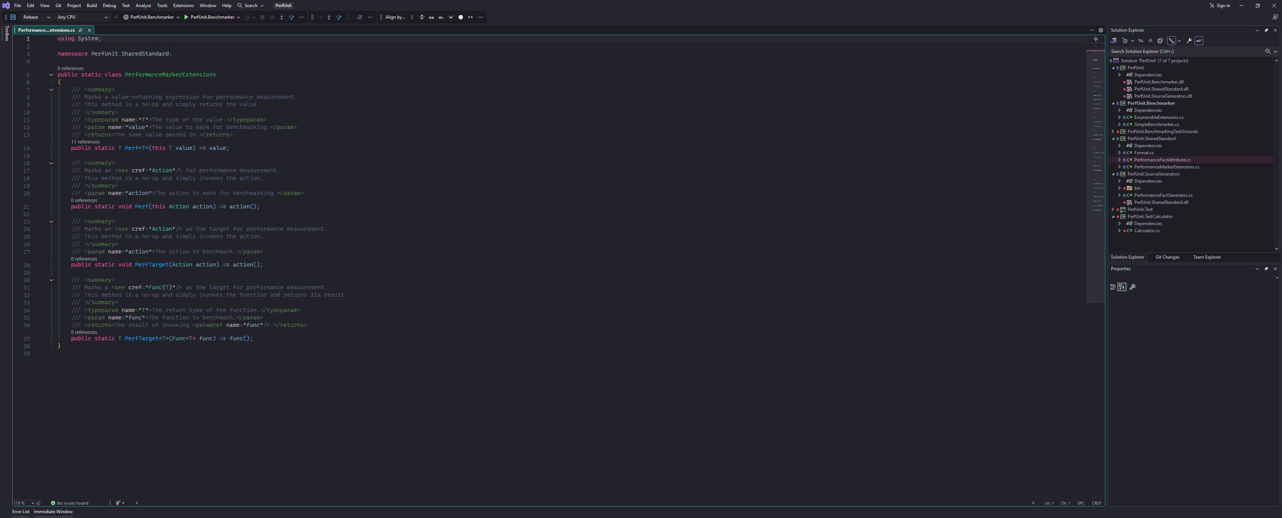The height and width of the screenshot is (518, 1282).
Task: Open the Git menu
Action: 58,6
